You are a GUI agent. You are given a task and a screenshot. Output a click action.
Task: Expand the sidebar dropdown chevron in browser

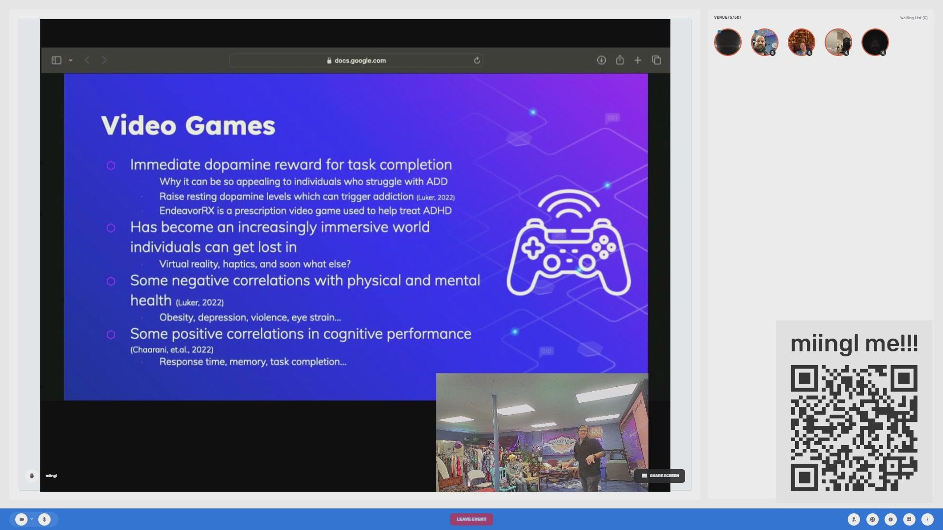[71, 60]
